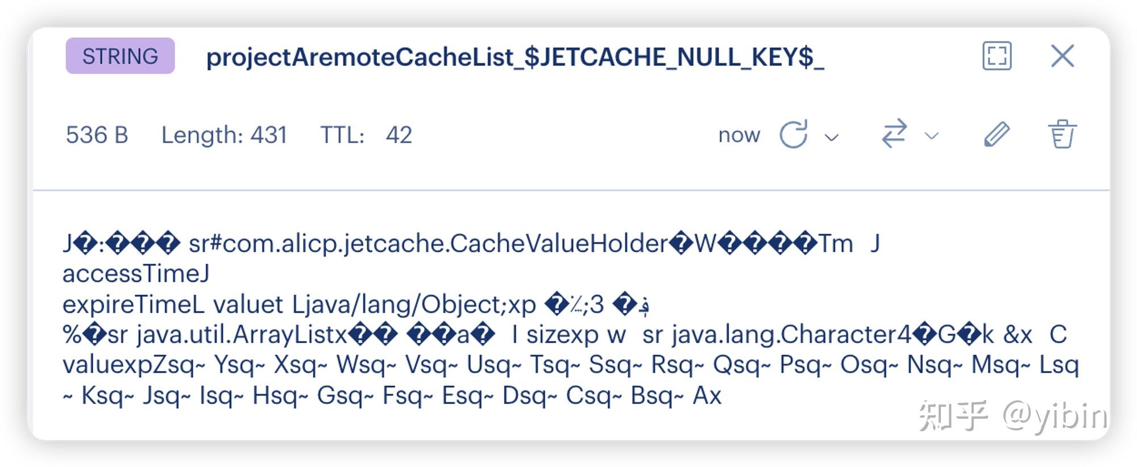Click Length: 431 info label
The image size is (1137, 467).
[x=224, y=135]
